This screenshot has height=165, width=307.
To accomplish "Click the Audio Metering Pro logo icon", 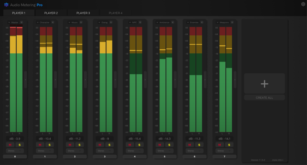I will coord(6,5).
